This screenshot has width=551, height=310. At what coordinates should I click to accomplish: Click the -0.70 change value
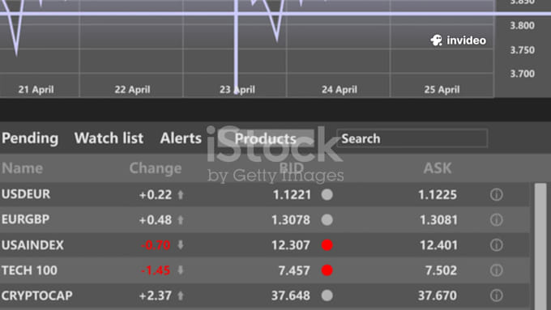pyautogui.click(x=156, y=245)
